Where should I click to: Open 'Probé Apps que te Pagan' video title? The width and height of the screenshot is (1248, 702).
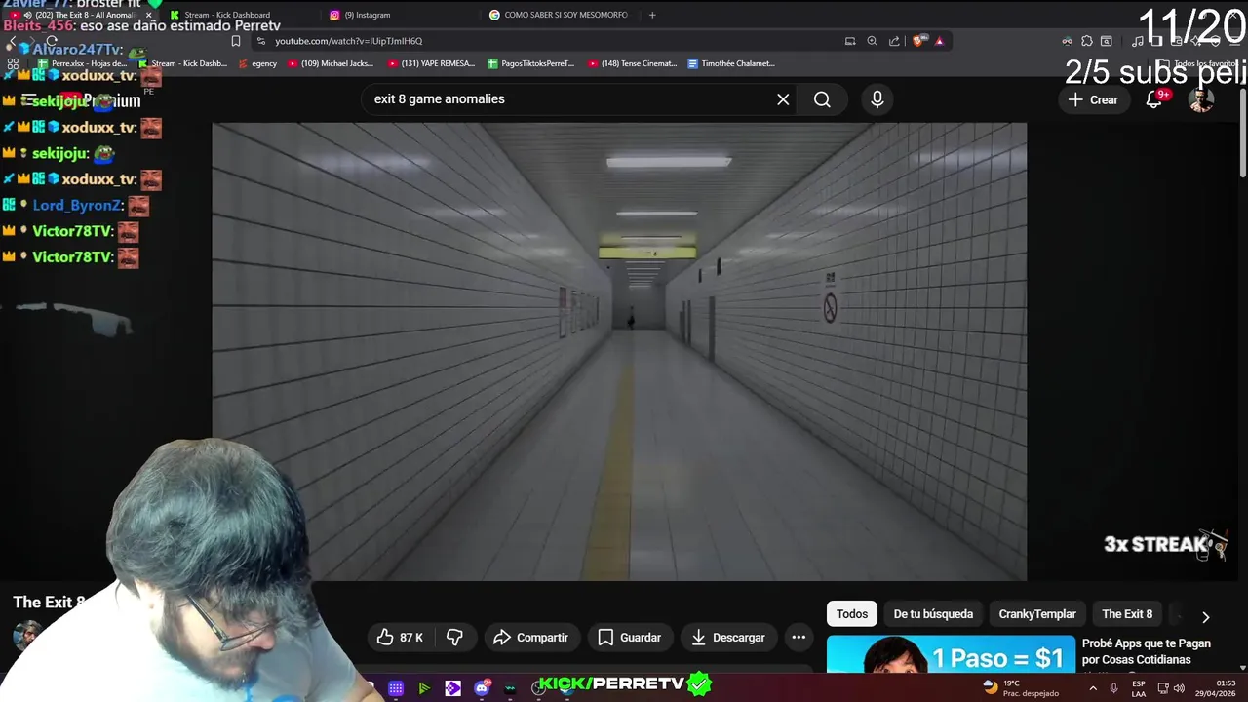pyautogui.click(x=1147, y=651)
